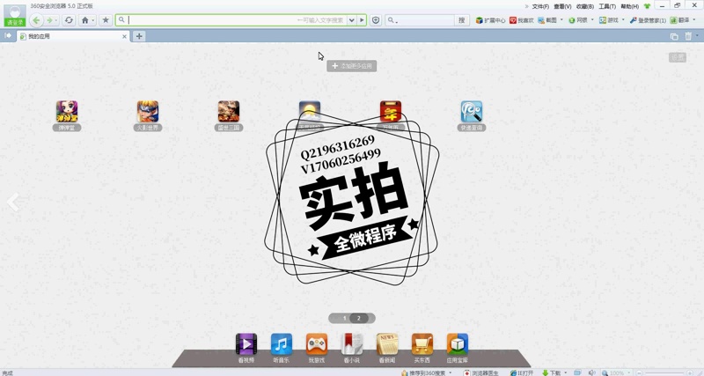The image size is (704, 376).
Task: Switch to page 1 of apps
Action: [x=344, y=318]
